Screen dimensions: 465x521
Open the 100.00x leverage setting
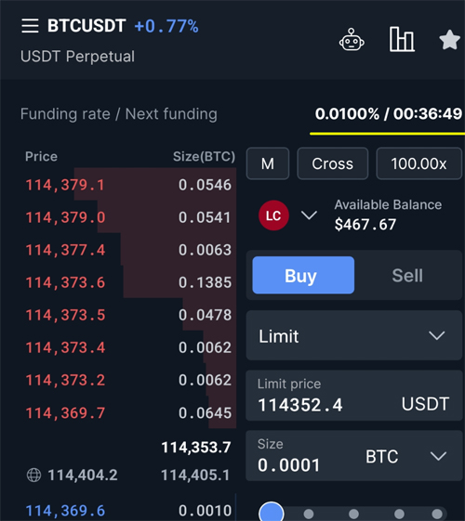pos(419,163)
